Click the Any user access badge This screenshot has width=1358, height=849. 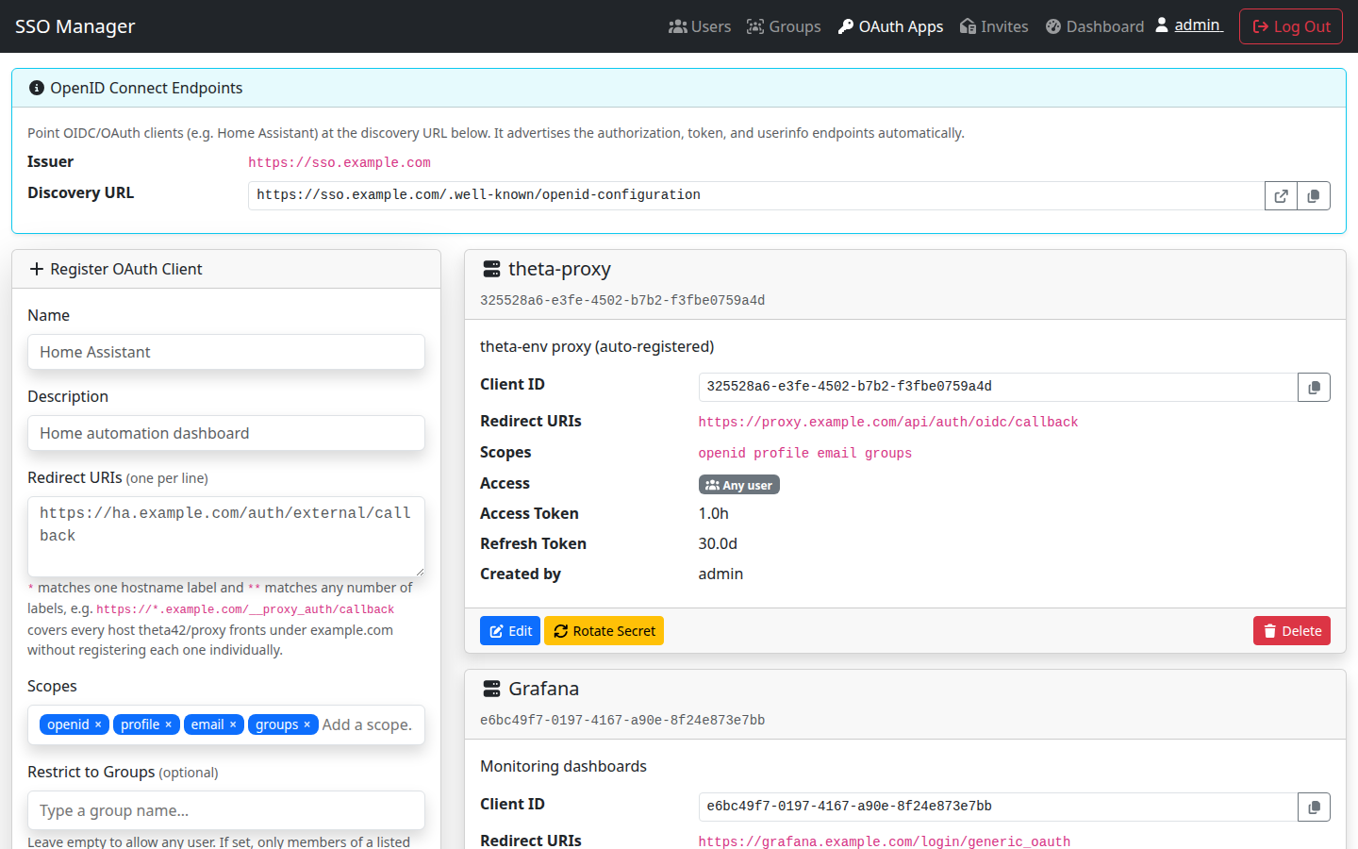(x=739, y=485)
